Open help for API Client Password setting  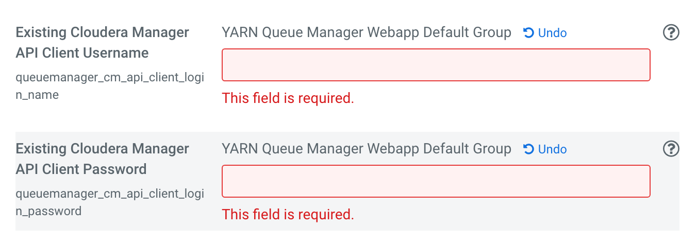670,149
